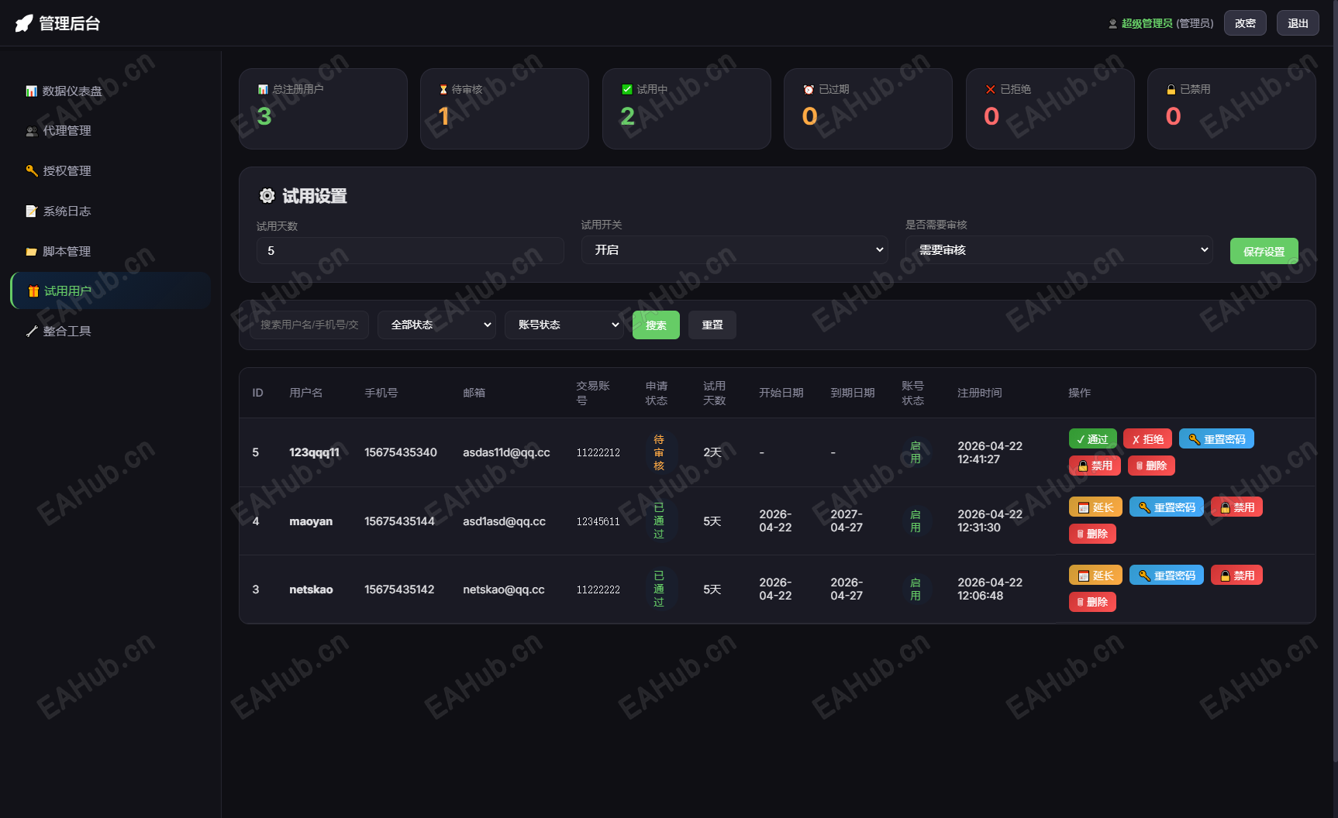The width and height of the screenshot is (1338, 818).
Task: Click trading account 12345611
Action: point(598,521)
